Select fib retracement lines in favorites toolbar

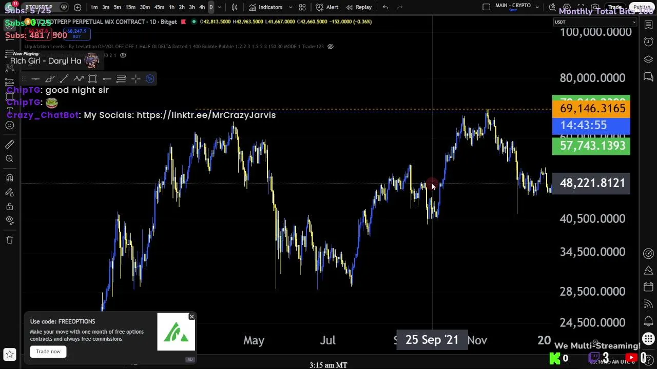click(x=121, y=78)
